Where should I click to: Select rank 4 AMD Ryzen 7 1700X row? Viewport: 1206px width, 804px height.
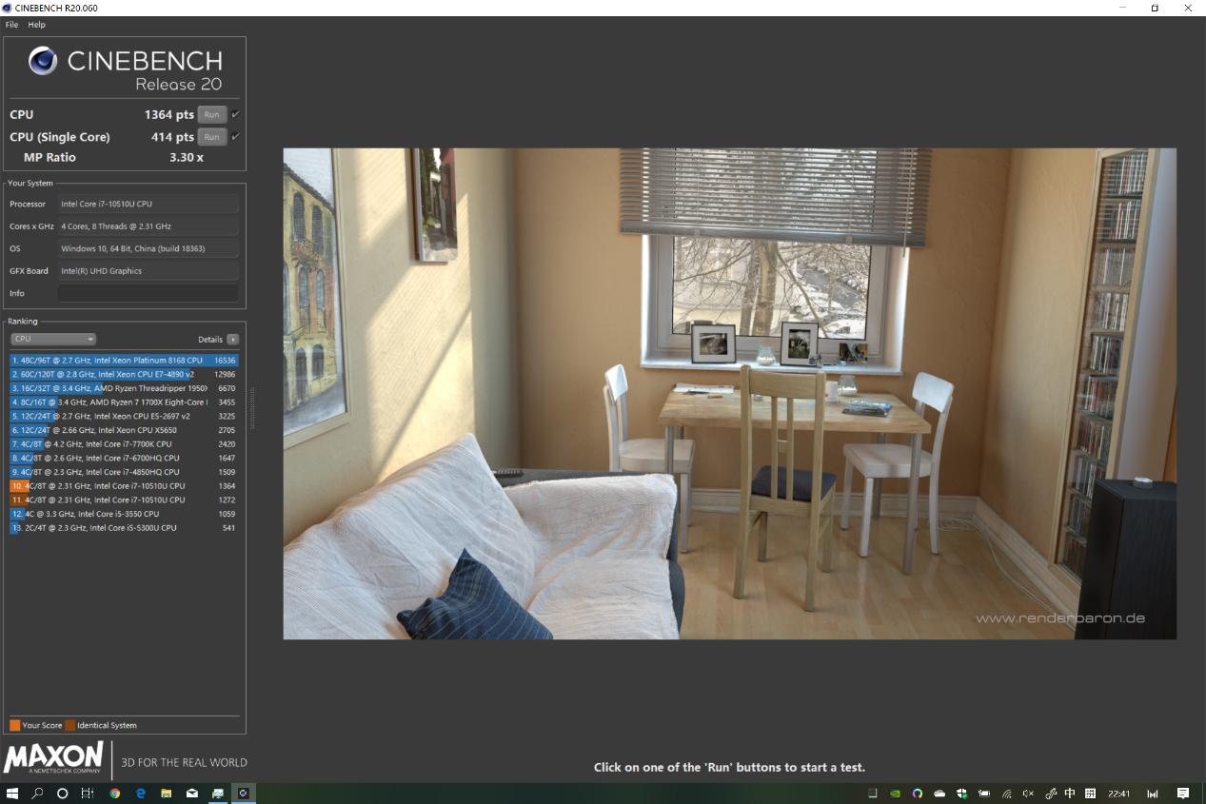click(124, 402)
